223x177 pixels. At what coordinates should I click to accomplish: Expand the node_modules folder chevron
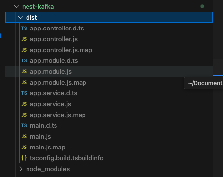coord(21,169)
